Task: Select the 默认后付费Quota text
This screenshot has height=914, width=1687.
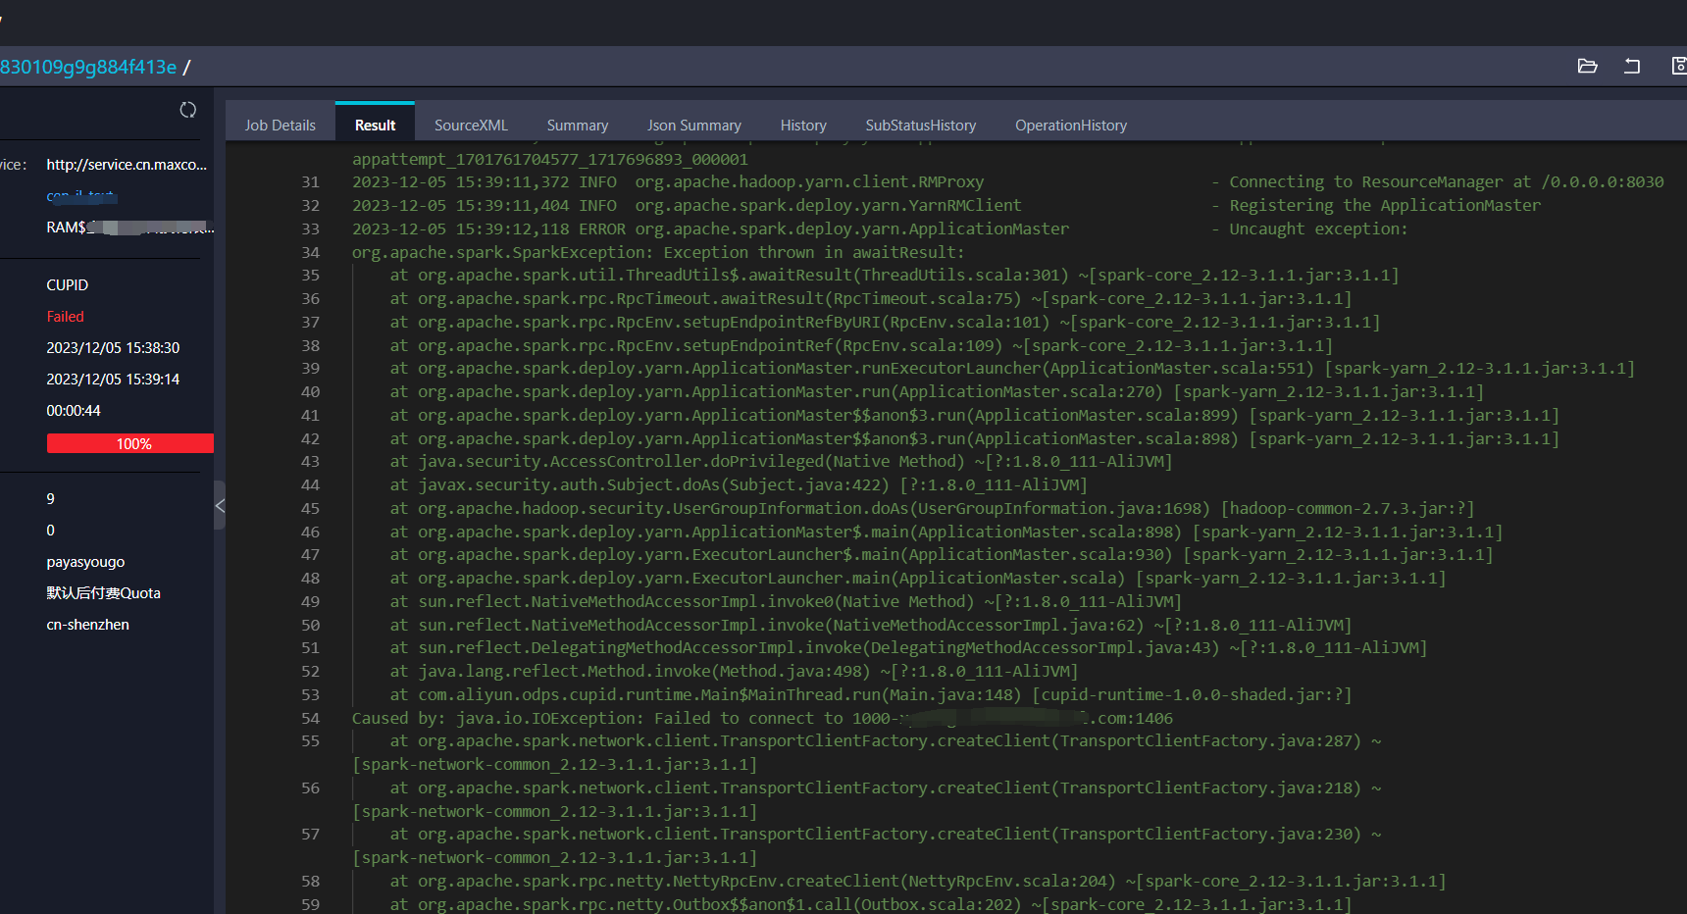Action: point(103,593)
